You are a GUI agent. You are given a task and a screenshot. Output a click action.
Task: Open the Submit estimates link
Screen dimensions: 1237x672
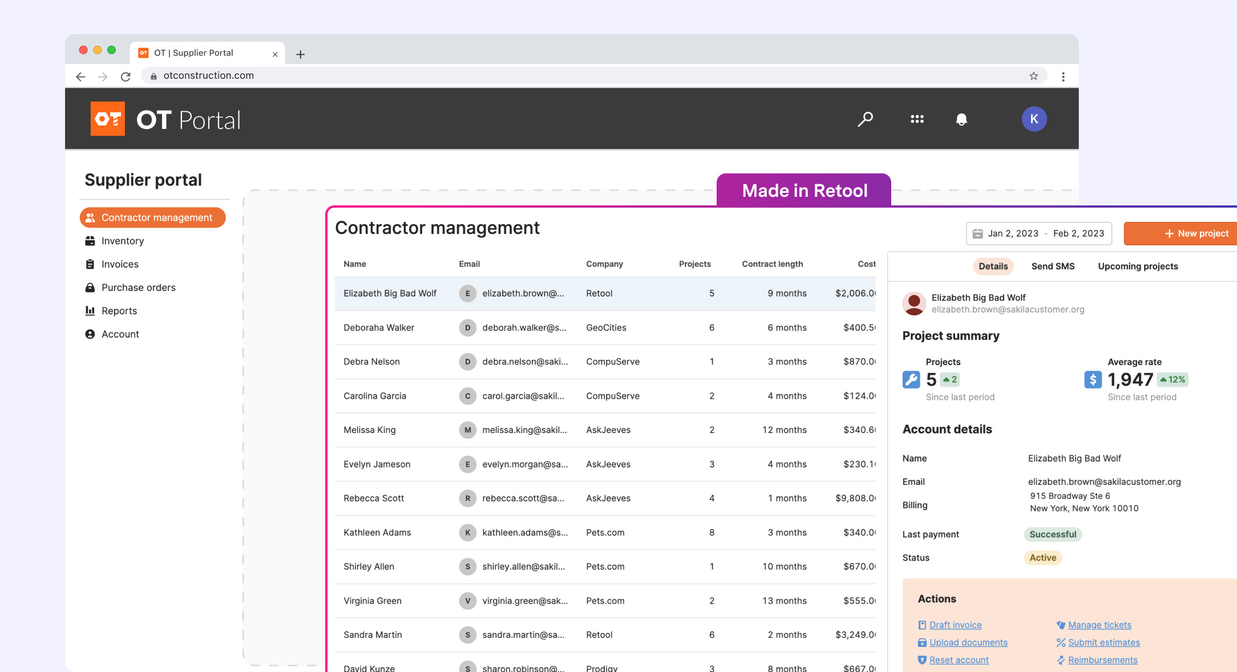(x=1103, y=643)
